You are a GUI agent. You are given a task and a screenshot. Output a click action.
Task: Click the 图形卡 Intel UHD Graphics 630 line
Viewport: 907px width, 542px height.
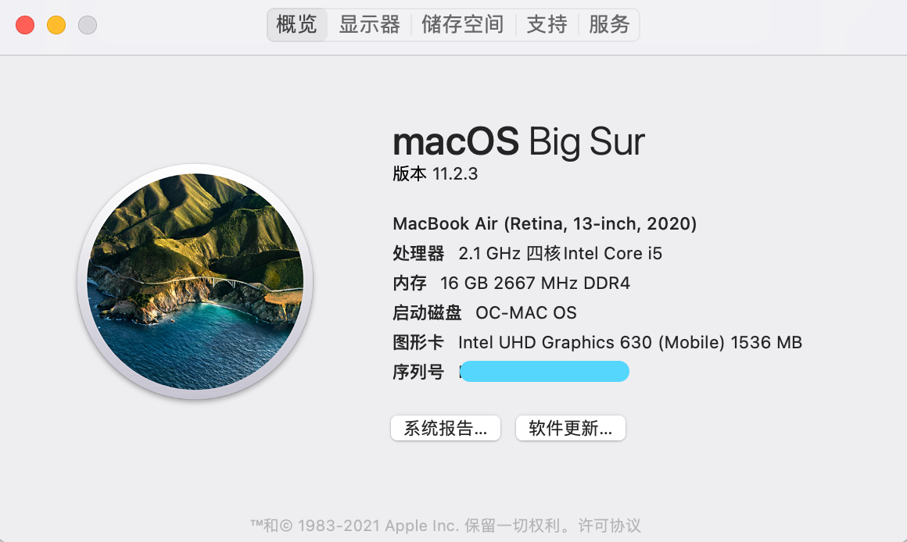597,342
